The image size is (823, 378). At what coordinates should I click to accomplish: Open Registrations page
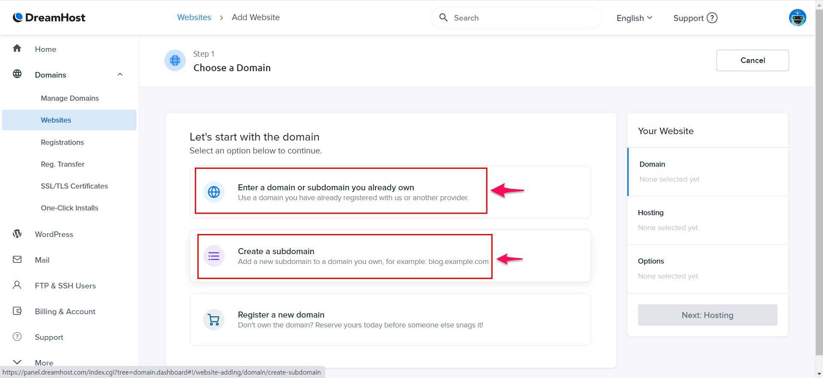[62, 142]
